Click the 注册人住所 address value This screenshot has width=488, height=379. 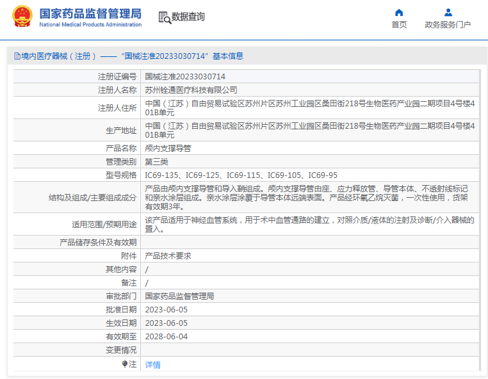310,108
